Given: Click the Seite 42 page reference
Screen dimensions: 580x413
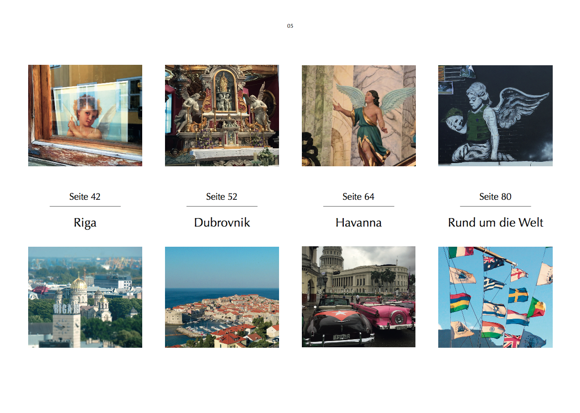Looking at the screenshot, I should coord(85,197).
